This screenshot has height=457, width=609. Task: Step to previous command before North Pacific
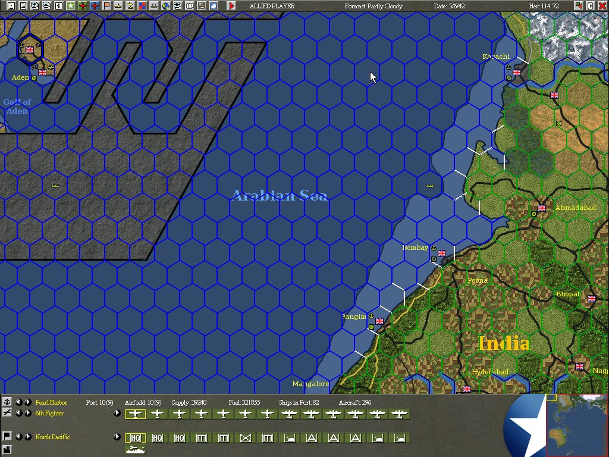[x=18, y=437]
